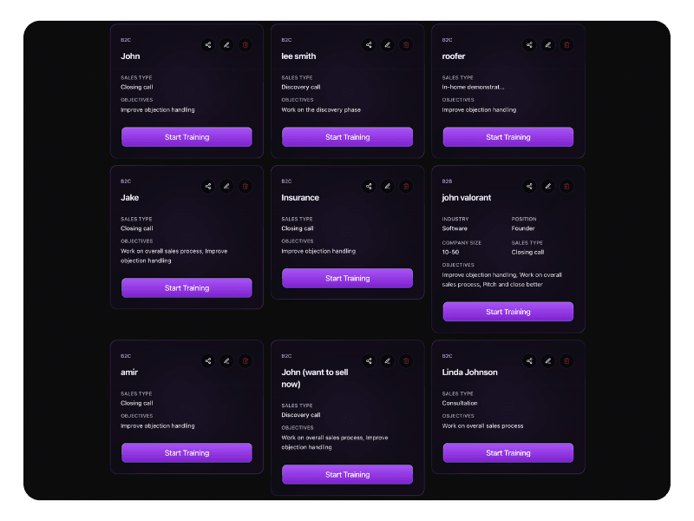Edit the lee smith persona
Screen dimensions: 694x521
387,45
